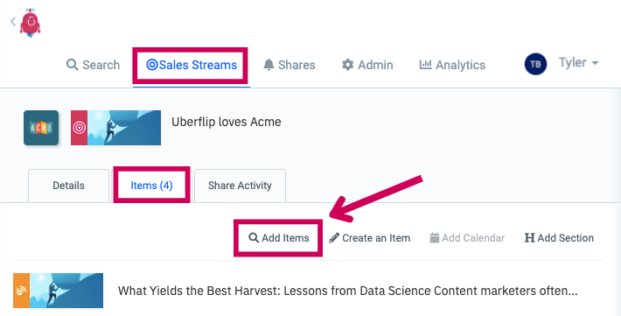Switch to the Details tab
Image resolution: width=621 pixels, height=316 pixels.
(68, 186)
